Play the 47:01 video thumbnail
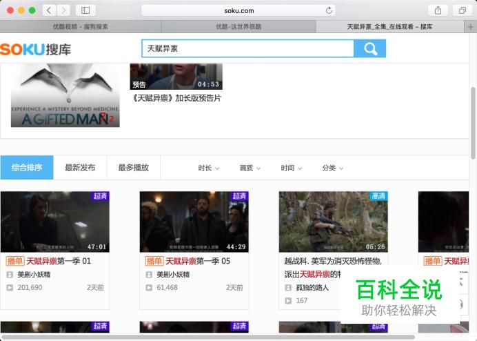Image resolution: width=477 pixels, height=341 pixels. pyautogui.click(x=54, y=222)
